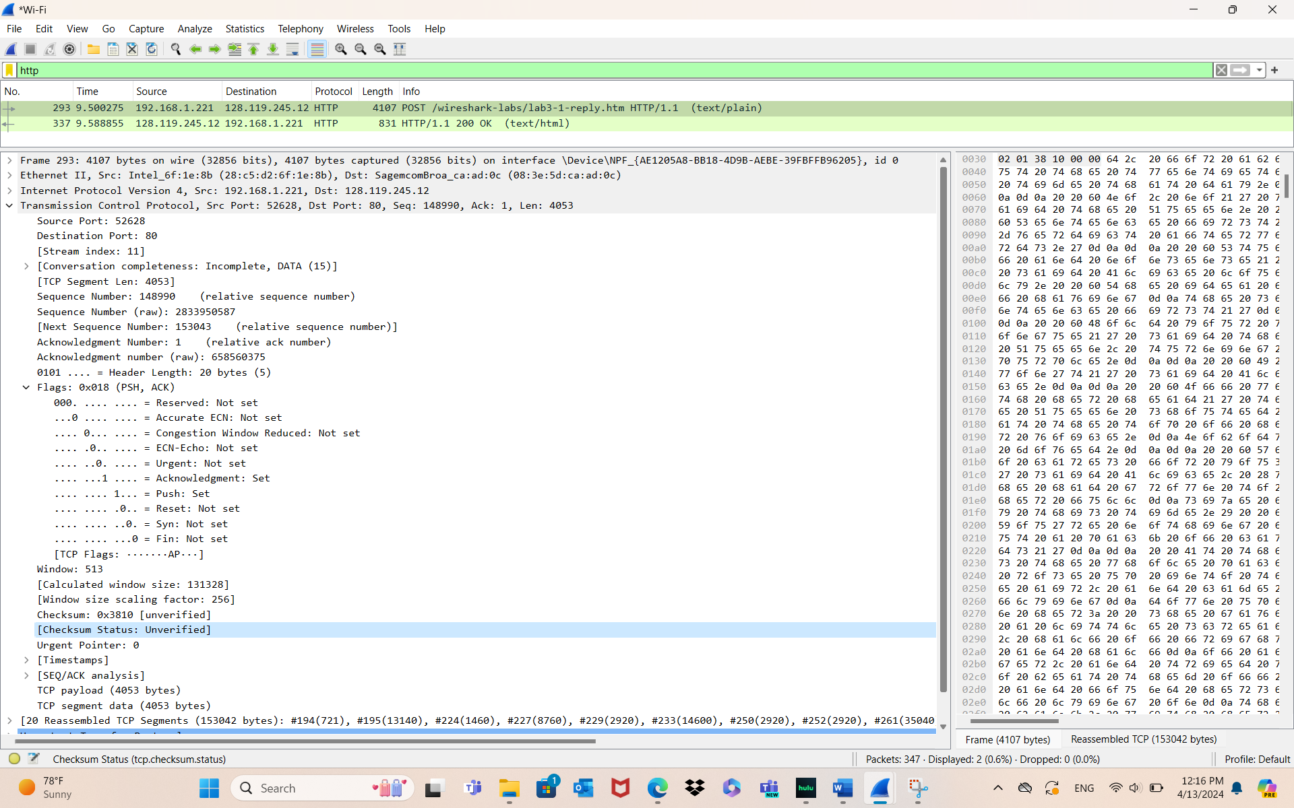Toggle colorize packet list
This screenshot has height=808, width=1294.
pyautogui.click(x=317, y=48)
